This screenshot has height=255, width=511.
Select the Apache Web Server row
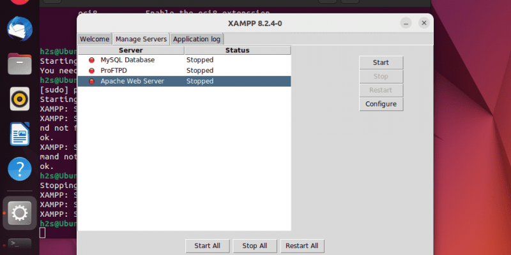click(184, 82)
